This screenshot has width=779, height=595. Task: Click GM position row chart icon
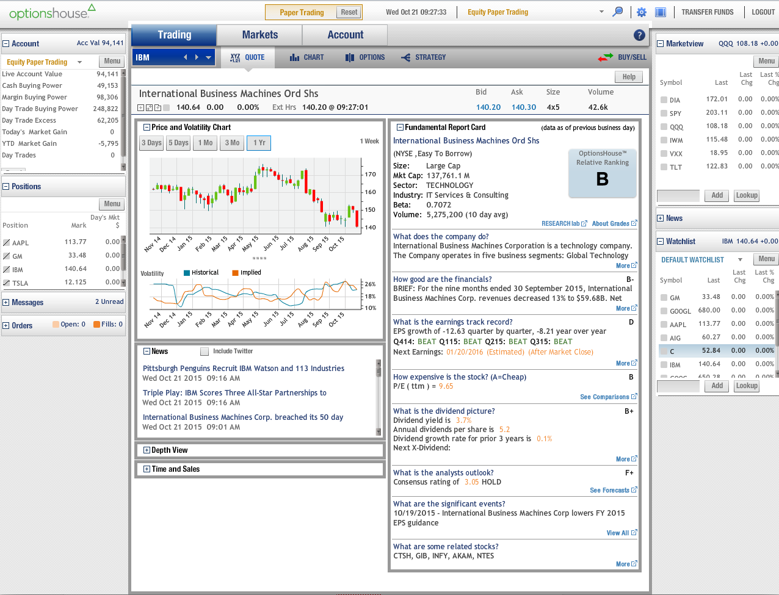pos(6,256)
